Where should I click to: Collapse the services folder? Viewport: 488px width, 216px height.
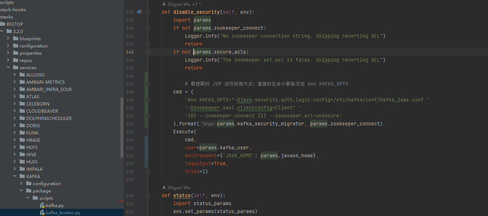pyautogui.click(x=8, y=68)
